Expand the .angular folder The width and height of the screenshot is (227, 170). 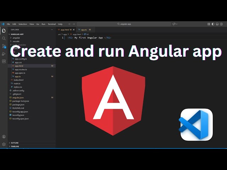[x=15, y=38]
